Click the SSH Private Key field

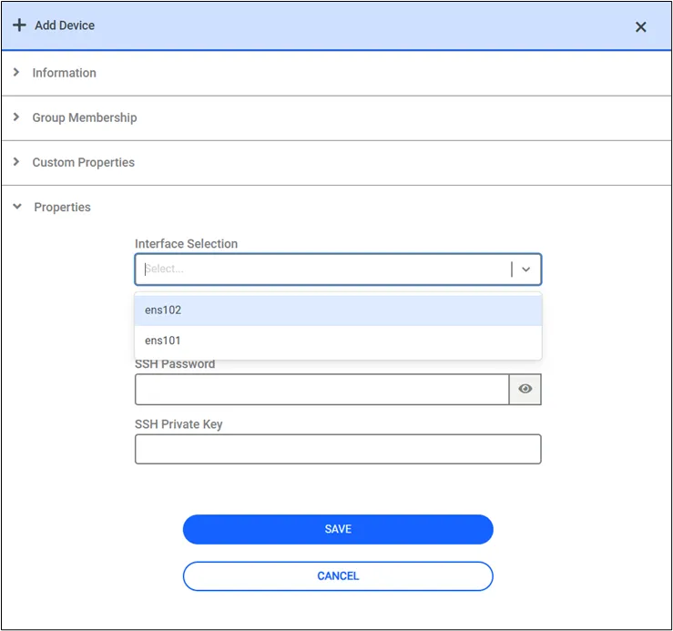338,449
